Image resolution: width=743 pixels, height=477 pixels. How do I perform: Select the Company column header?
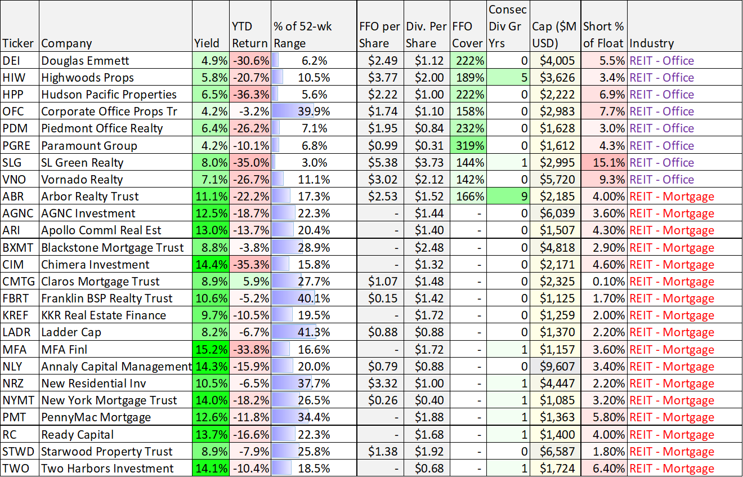coord(115,26)
